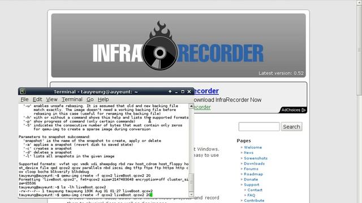Click the InfraRecorder banner logo
This screenshot has width=362, height=203.
click(178, 46)
